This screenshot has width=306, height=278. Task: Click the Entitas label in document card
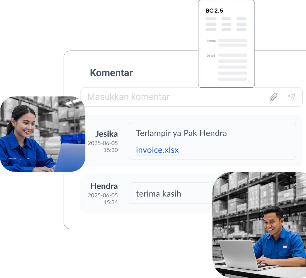pos(211,41)
